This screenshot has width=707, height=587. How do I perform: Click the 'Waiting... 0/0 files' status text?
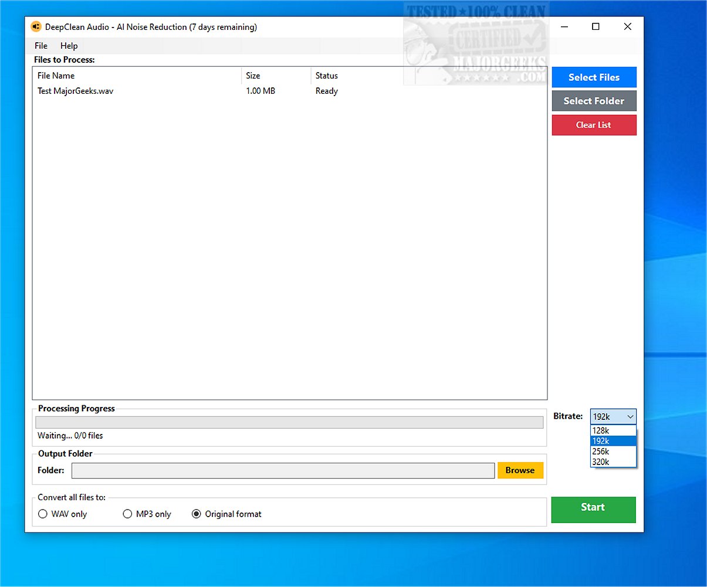pos(70,436)
